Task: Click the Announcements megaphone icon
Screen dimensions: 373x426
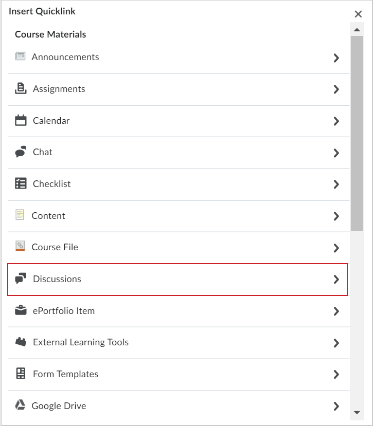Action: pyautogui.click(x=21, y=57)
